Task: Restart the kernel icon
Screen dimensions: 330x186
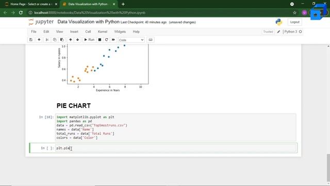Action: pyautogui.click(x=107, y=40)
